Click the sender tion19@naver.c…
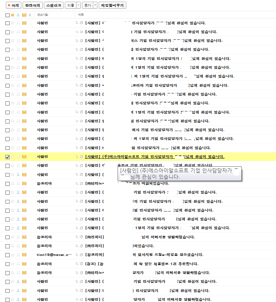This screenshot has height=302, width=276. (54, 255)
